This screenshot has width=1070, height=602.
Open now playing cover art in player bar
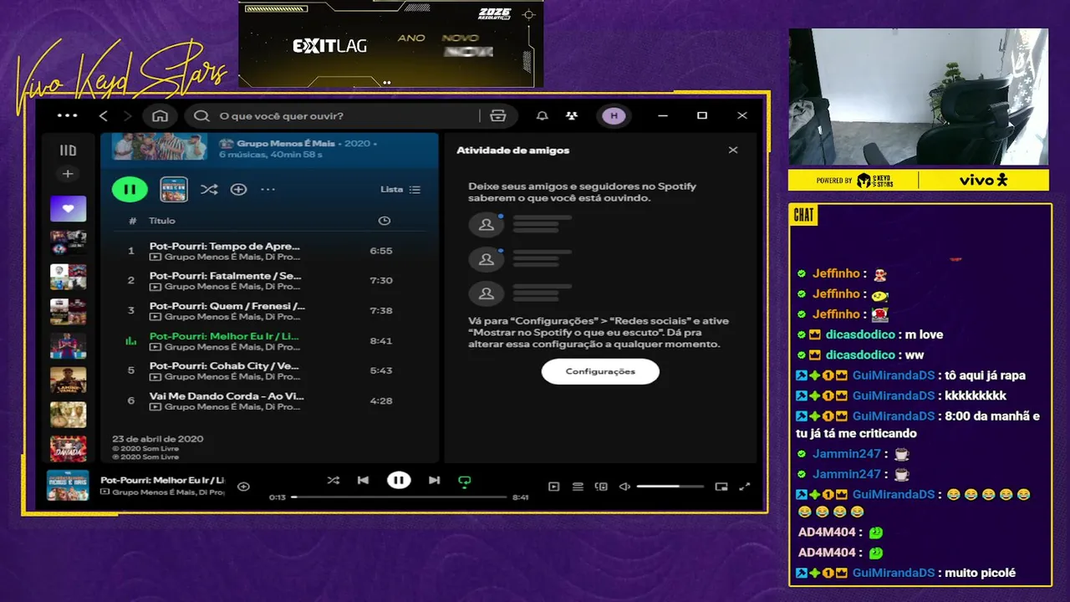[68, 486]
